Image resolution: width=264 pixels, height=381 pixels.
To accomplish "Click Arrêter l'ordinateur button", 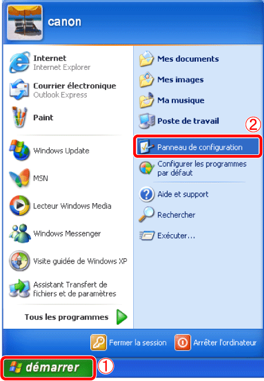I will 215,342.
